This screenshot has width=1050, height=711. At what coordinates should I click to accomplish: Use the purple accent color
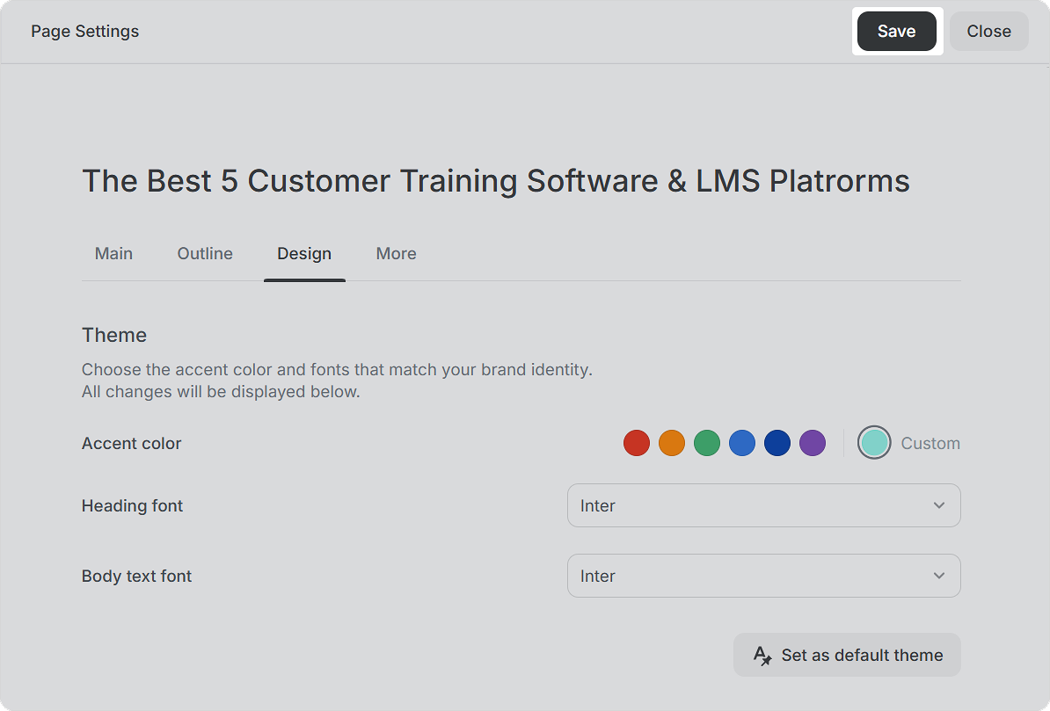point(813,443)
